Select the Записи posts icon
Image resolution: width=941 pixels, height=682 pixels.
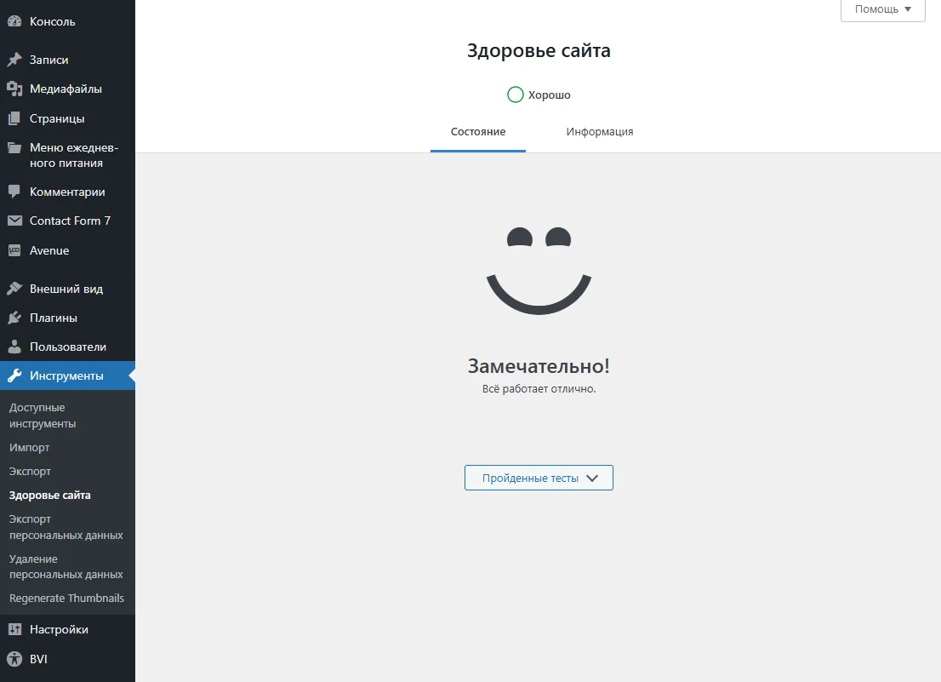coord(14,59)
